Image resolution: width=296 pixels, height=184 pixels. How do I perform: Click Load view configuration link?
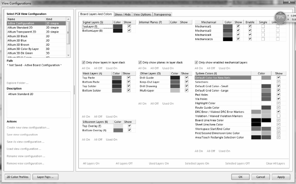coord(24,149)
